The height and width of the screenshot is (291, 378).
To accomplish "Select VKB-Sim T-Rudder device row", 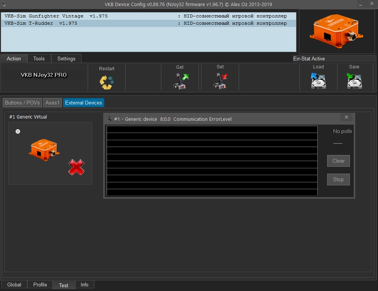I will (148, 23).
